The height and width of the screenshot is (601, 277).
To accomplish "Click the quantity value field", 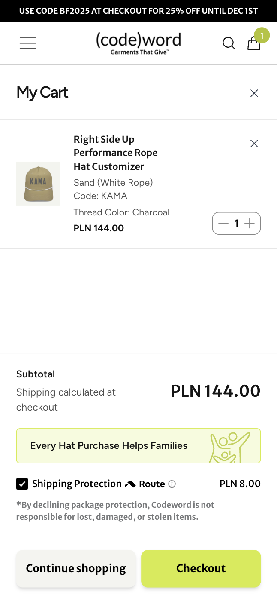I will 236,224.
